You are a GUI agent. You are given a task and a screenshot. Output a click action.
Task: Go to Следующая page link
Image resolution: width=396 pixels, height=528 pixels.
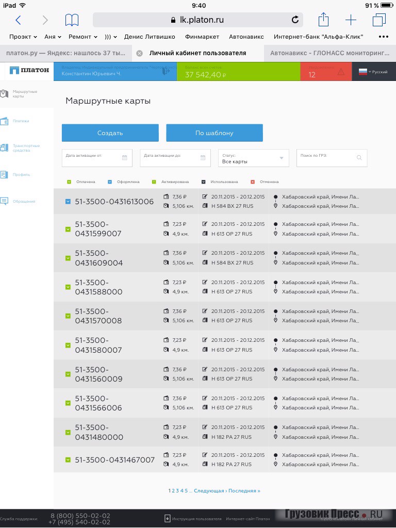pyautogui.click(x=210, y=491)
